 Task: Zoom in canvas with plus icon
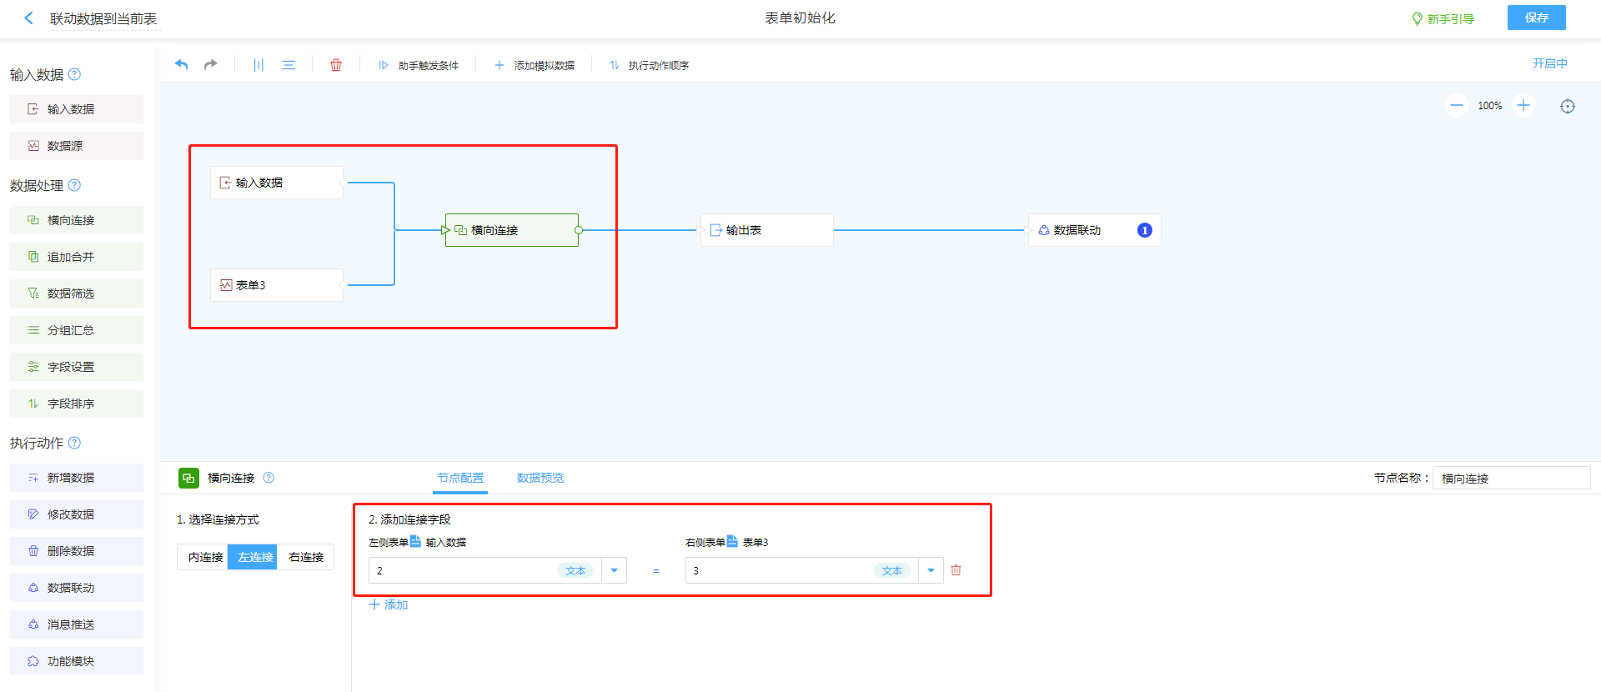[1523, 106]
